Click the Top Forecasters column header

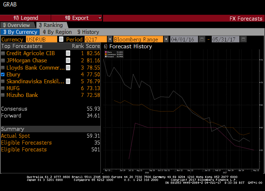[22, 46]
